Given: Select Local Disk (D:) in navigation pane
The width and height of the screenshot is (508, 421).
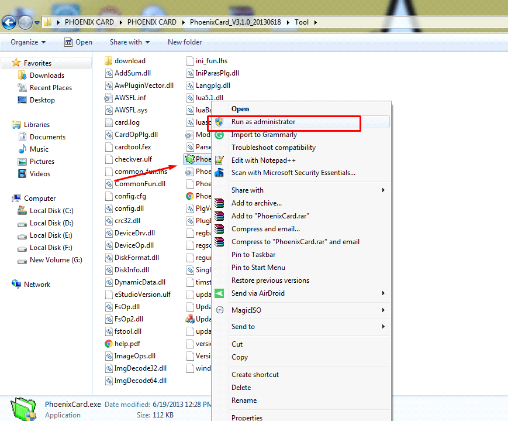Looking at the screenshot, I should pos(51,223).
